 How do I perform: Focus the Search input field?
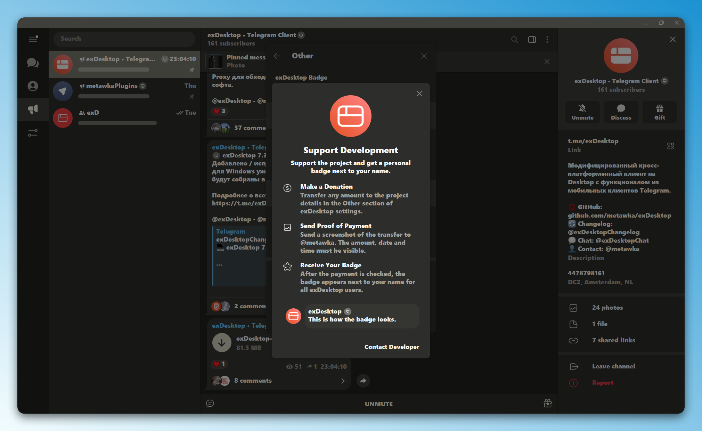tap(124, 39)
